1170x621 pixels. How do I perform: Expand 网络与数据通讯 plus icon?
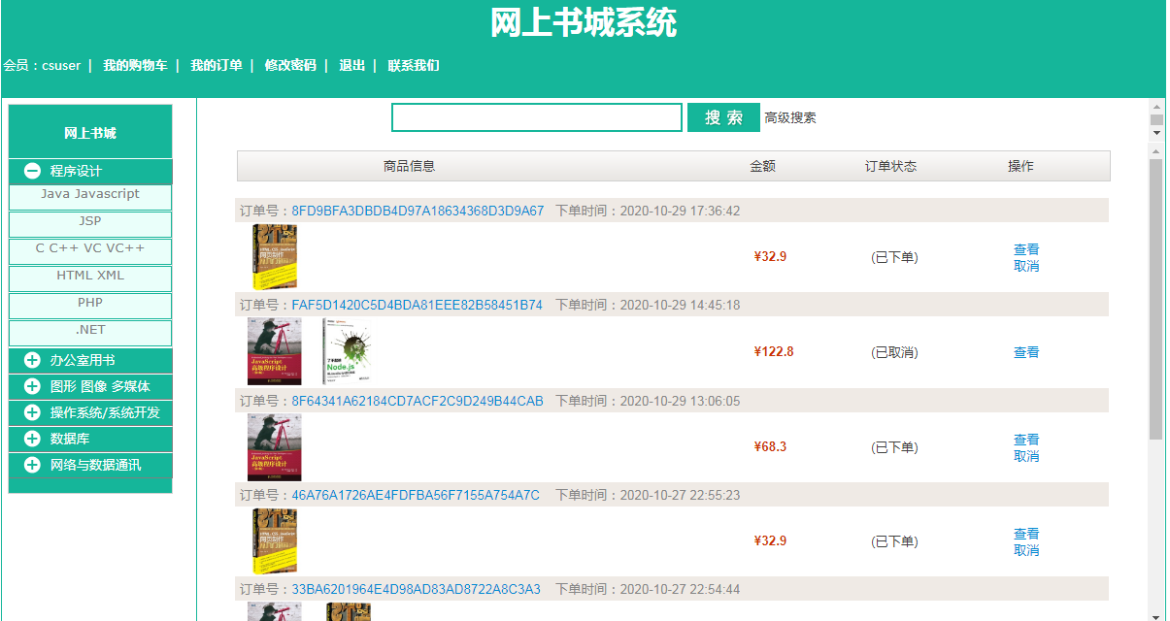pyautogui.click(x=32, y=465)
